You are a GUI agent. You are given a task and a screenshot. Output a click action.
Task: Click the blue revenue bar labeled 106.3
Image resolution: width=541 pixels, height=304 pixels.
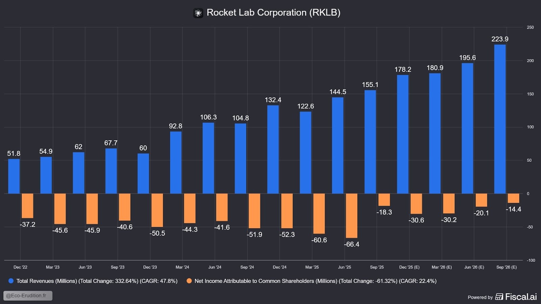(x=208, y=158)
